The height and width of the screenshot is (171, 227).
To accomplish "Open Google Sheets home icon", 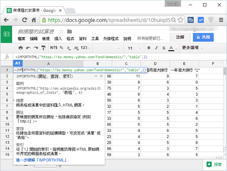I will tap(6, 34).
